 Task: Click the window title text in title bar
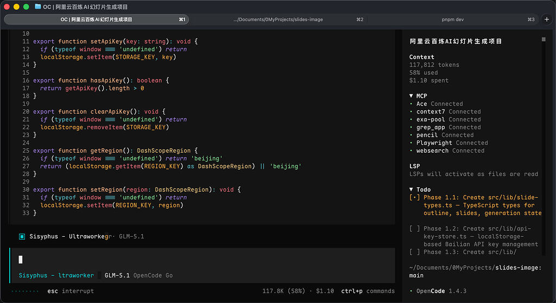pyautogui.click(x=85, y=7)
